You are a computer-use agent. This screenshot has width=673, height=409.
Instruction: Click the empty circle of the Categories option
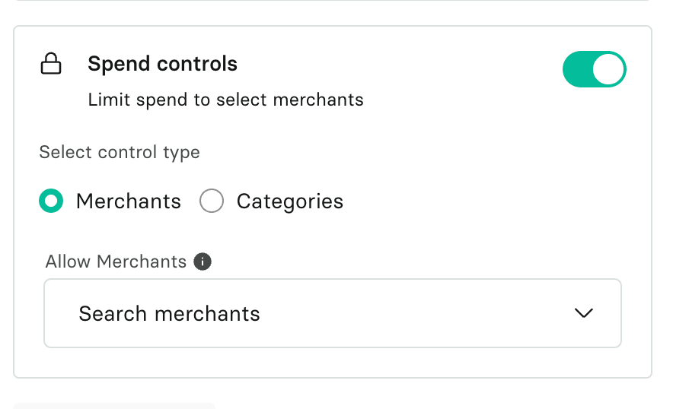pos(212,201)
